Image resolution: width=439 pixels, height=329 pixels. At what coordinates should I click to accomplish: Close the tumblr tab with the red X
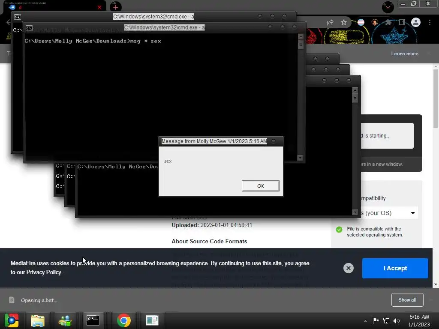tap(99, 7)
